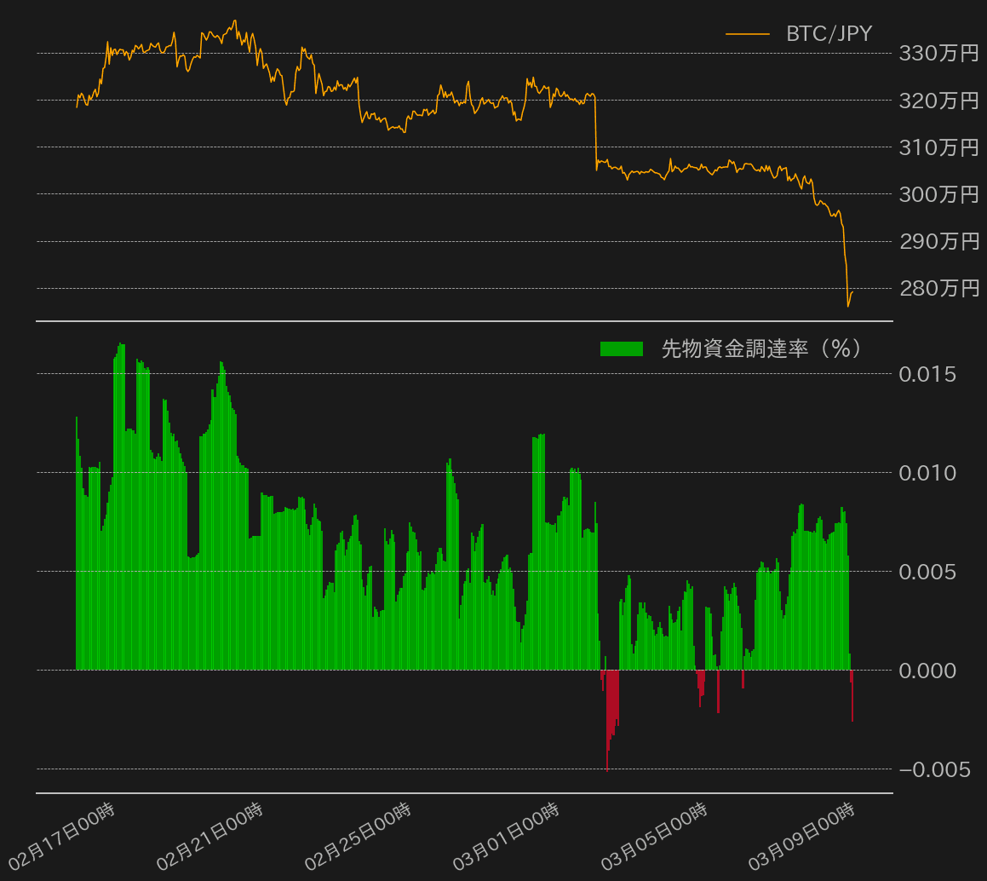
Task: Click the 0.015 funding rate axis label
Action: pyautogui.click(x=927, y=374)
